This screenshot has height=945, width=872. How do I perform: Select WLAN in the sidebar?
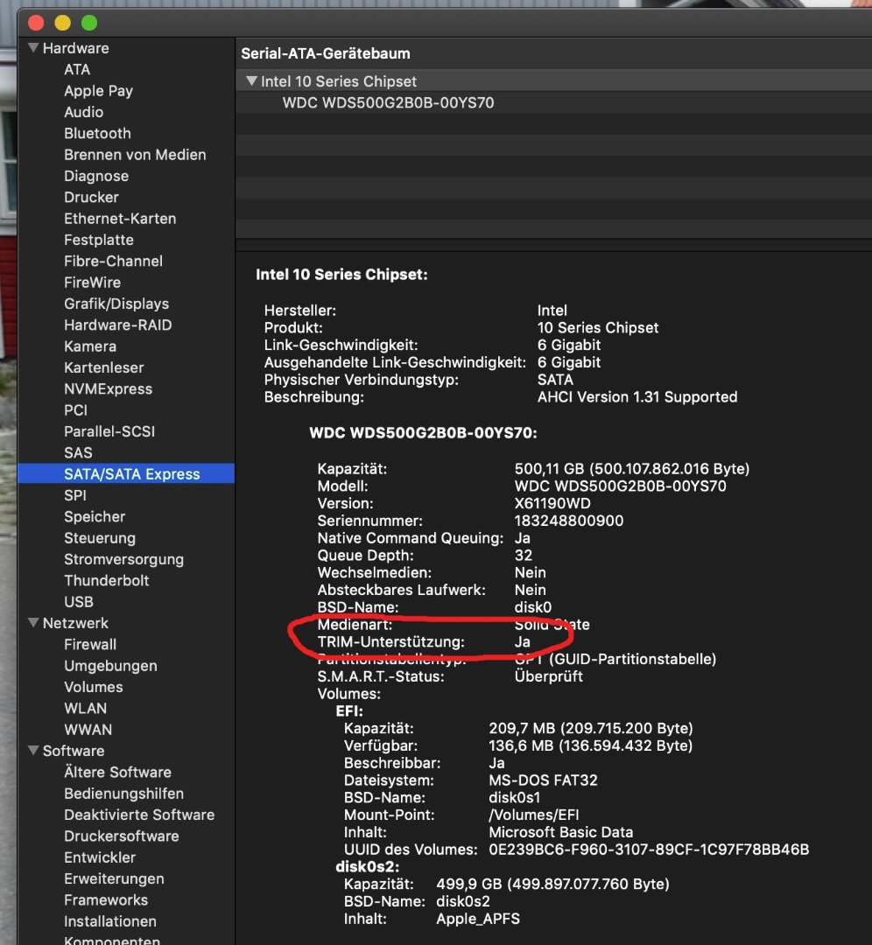[86, 708]
